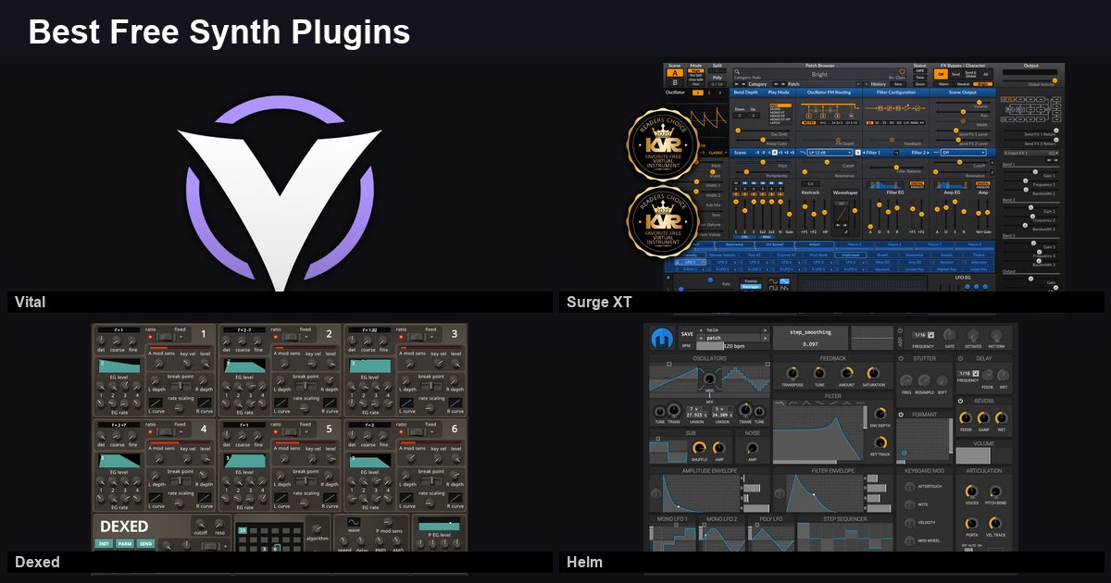Open the Filter 2 Off dropdown in Surge XT
This screenshot has height=583, width=1111.
963,152
